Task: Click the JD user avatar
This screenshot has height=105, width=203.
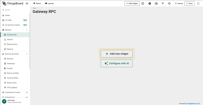Action: [x=4, y=101]
